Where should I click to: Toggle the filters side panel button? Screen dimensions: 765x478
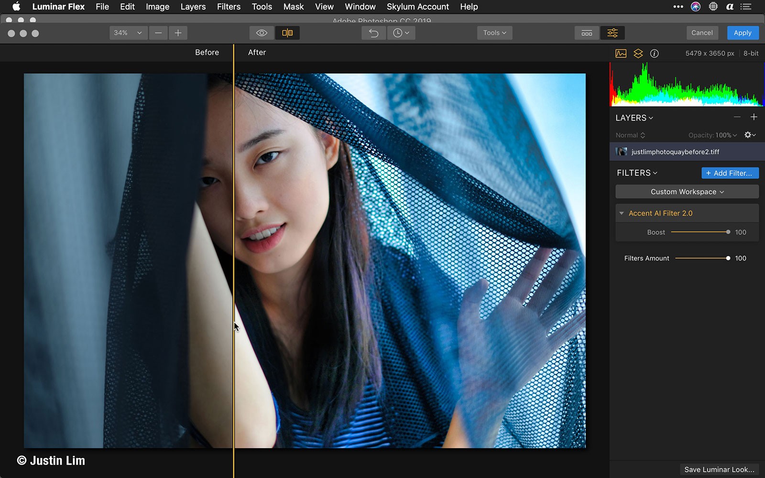(612, 33)
